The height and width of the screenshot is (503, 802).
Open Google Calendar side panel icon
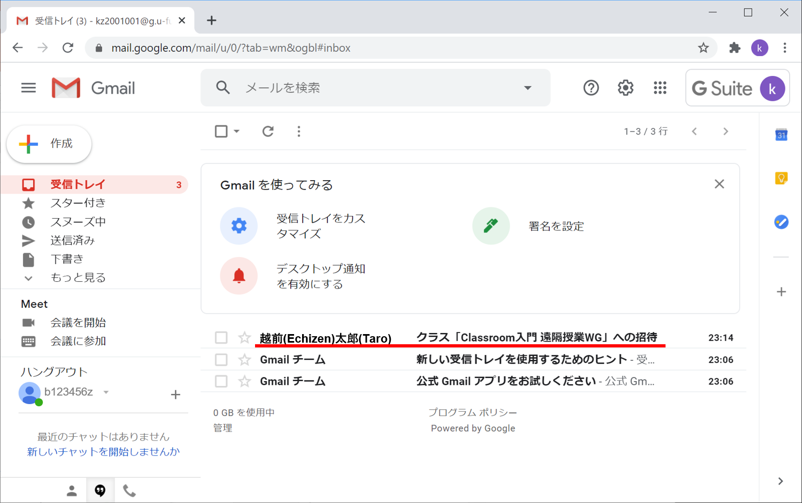point(781,135)
